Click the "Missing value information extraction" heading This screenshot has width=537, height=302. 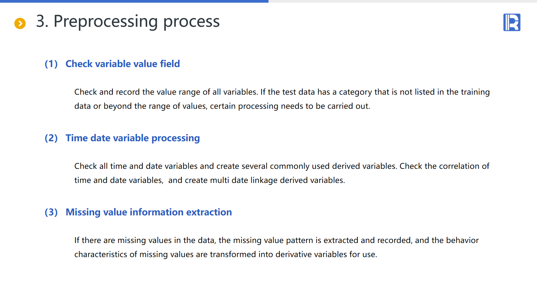point(149,212)
